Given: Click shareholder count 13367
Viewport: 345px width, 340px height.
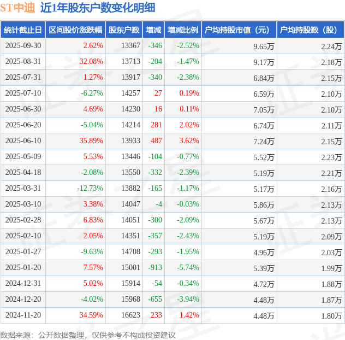Looking at the screenshot, I should pos(130,45).
